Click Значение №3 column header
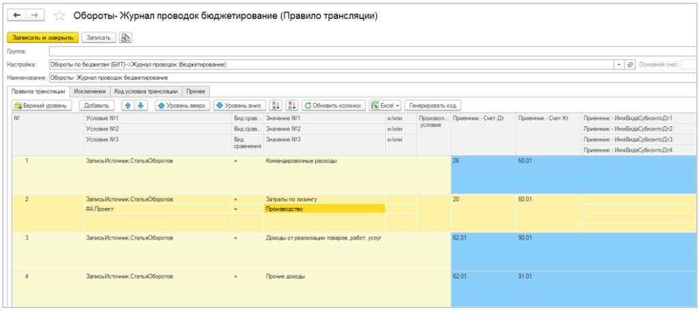Image resolution: width=698 pixels, height=313 pixels. pyautogui.click(x=324, y=145)
